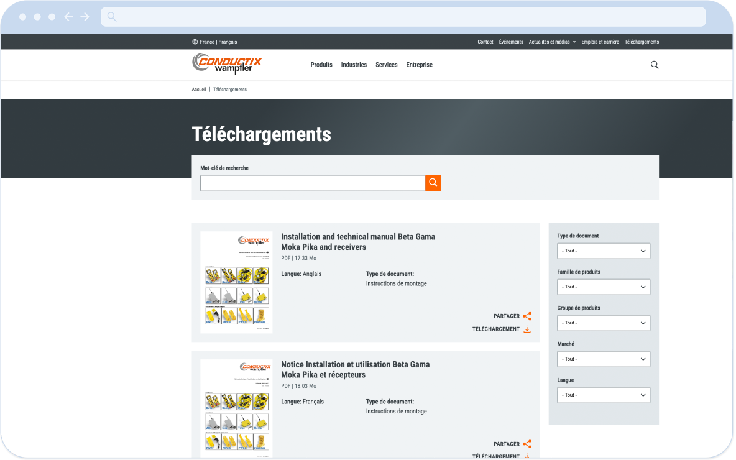Click the Événements link

click(x=511, y=42)
